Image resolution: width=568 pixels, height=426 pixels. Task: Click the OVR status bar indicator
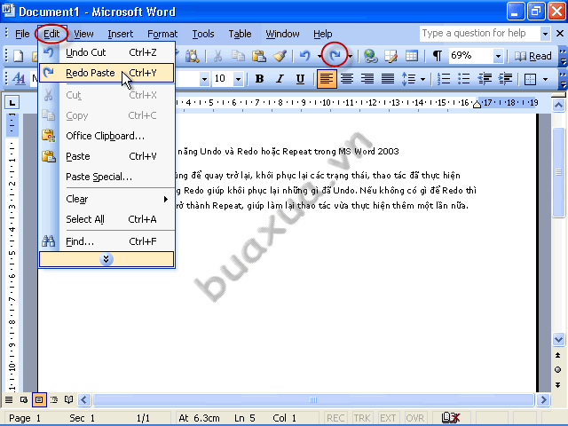click(x=415, y=418)
